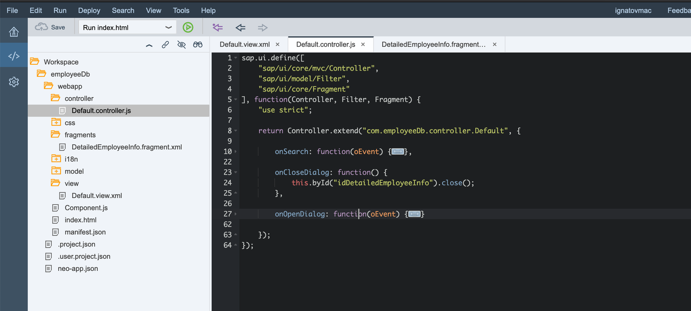Go to last edit location purple arrow
This screenshot has height=311, width=691.
click(x=218, y=28)
